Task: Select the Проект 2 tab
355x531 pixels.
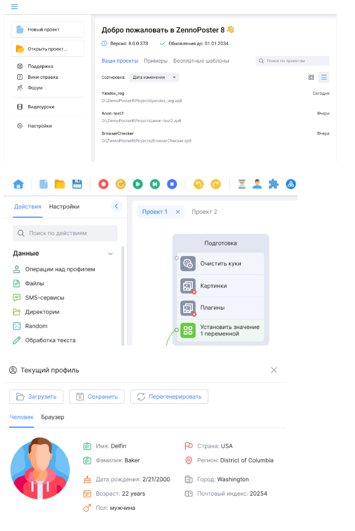Action: [x=204, y=212]
